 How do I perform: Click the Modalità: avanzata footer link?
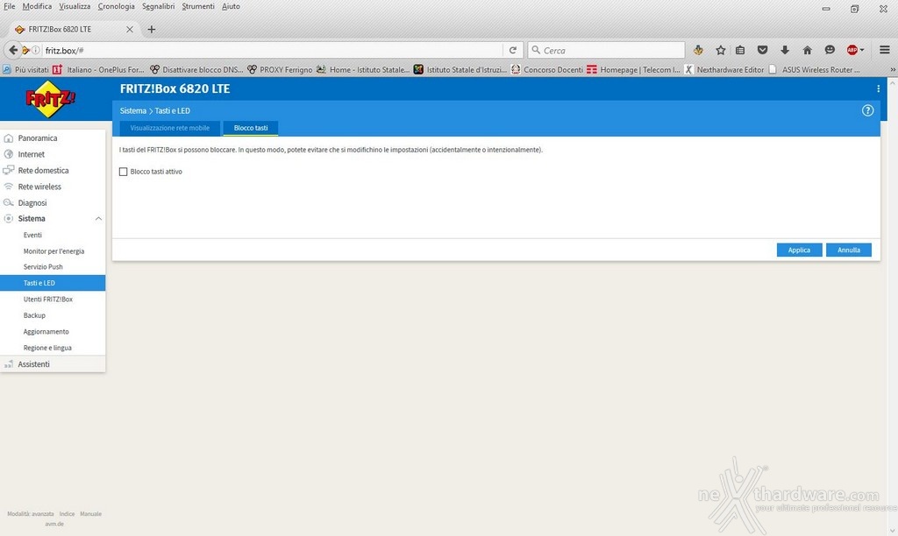pos(31,514)
